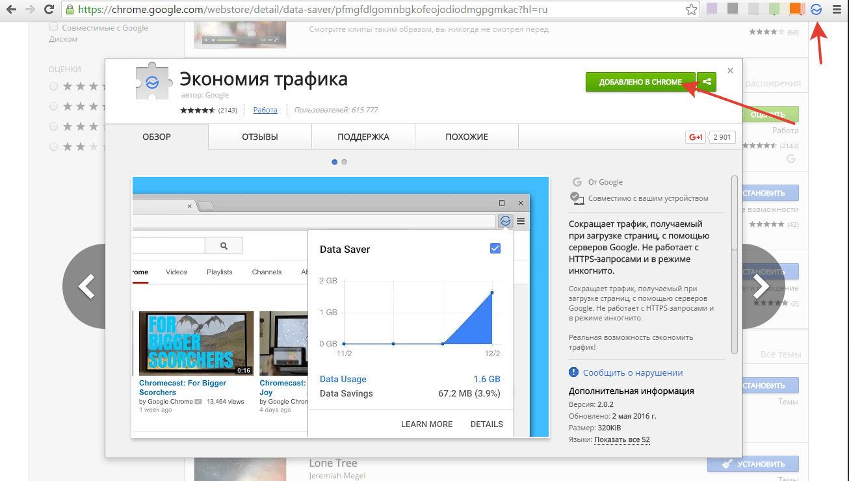Screen dimensions: 849x481
Task: Click the G+1 button
Action: coord(696,137)
